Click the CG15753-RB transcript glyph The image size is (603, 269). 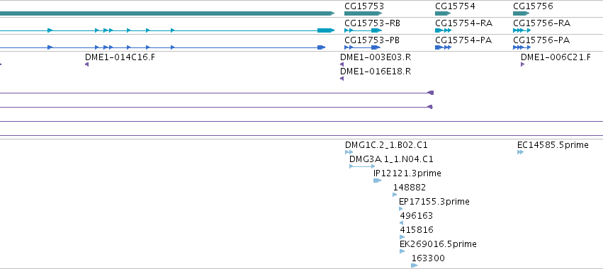[x=364, y=30]
